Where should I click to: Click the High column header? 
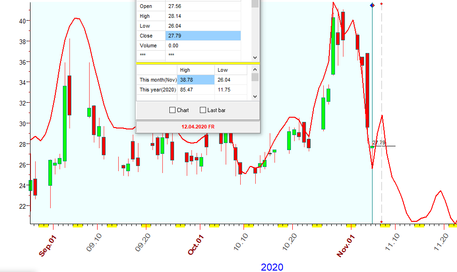click(196, 70)
